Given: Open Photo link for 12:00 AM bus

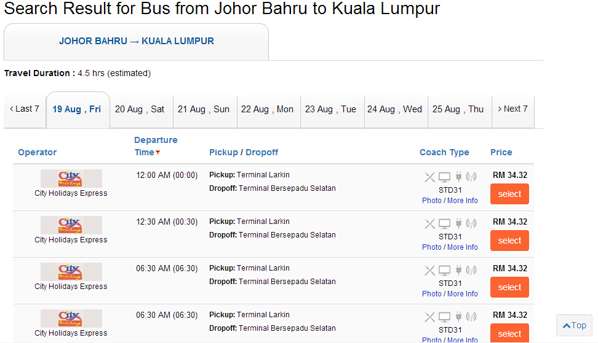Looking at the screenshot, I should [432, 201].
